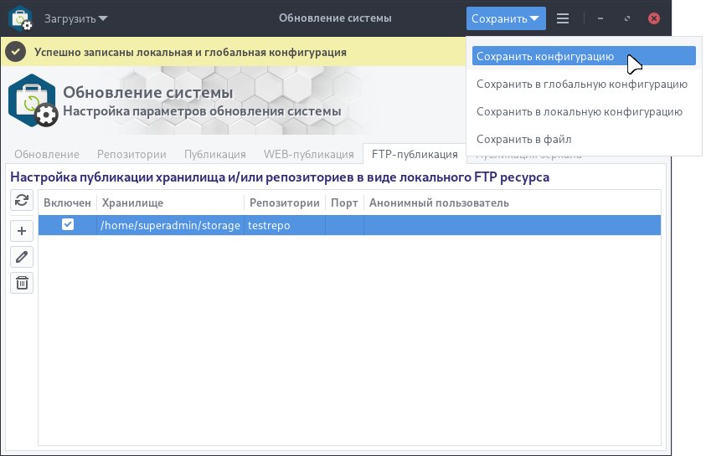Image resolution: width=706 pixels, height=456 pixels.
Task: Click the large system update logo
Action: 33,100
